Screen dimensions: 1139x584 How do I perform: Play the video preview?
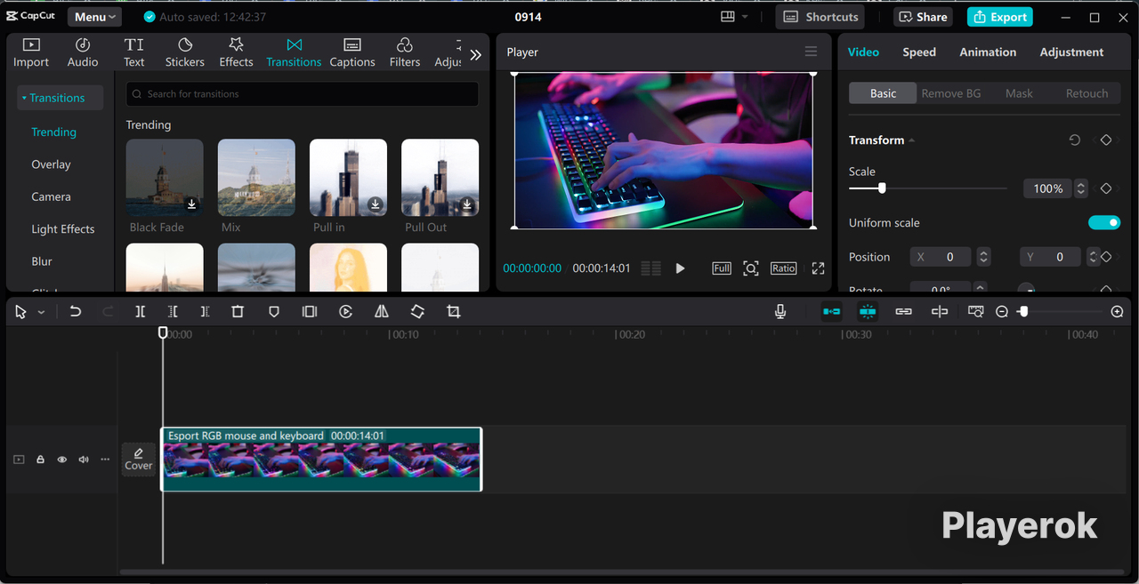[680, 268]
